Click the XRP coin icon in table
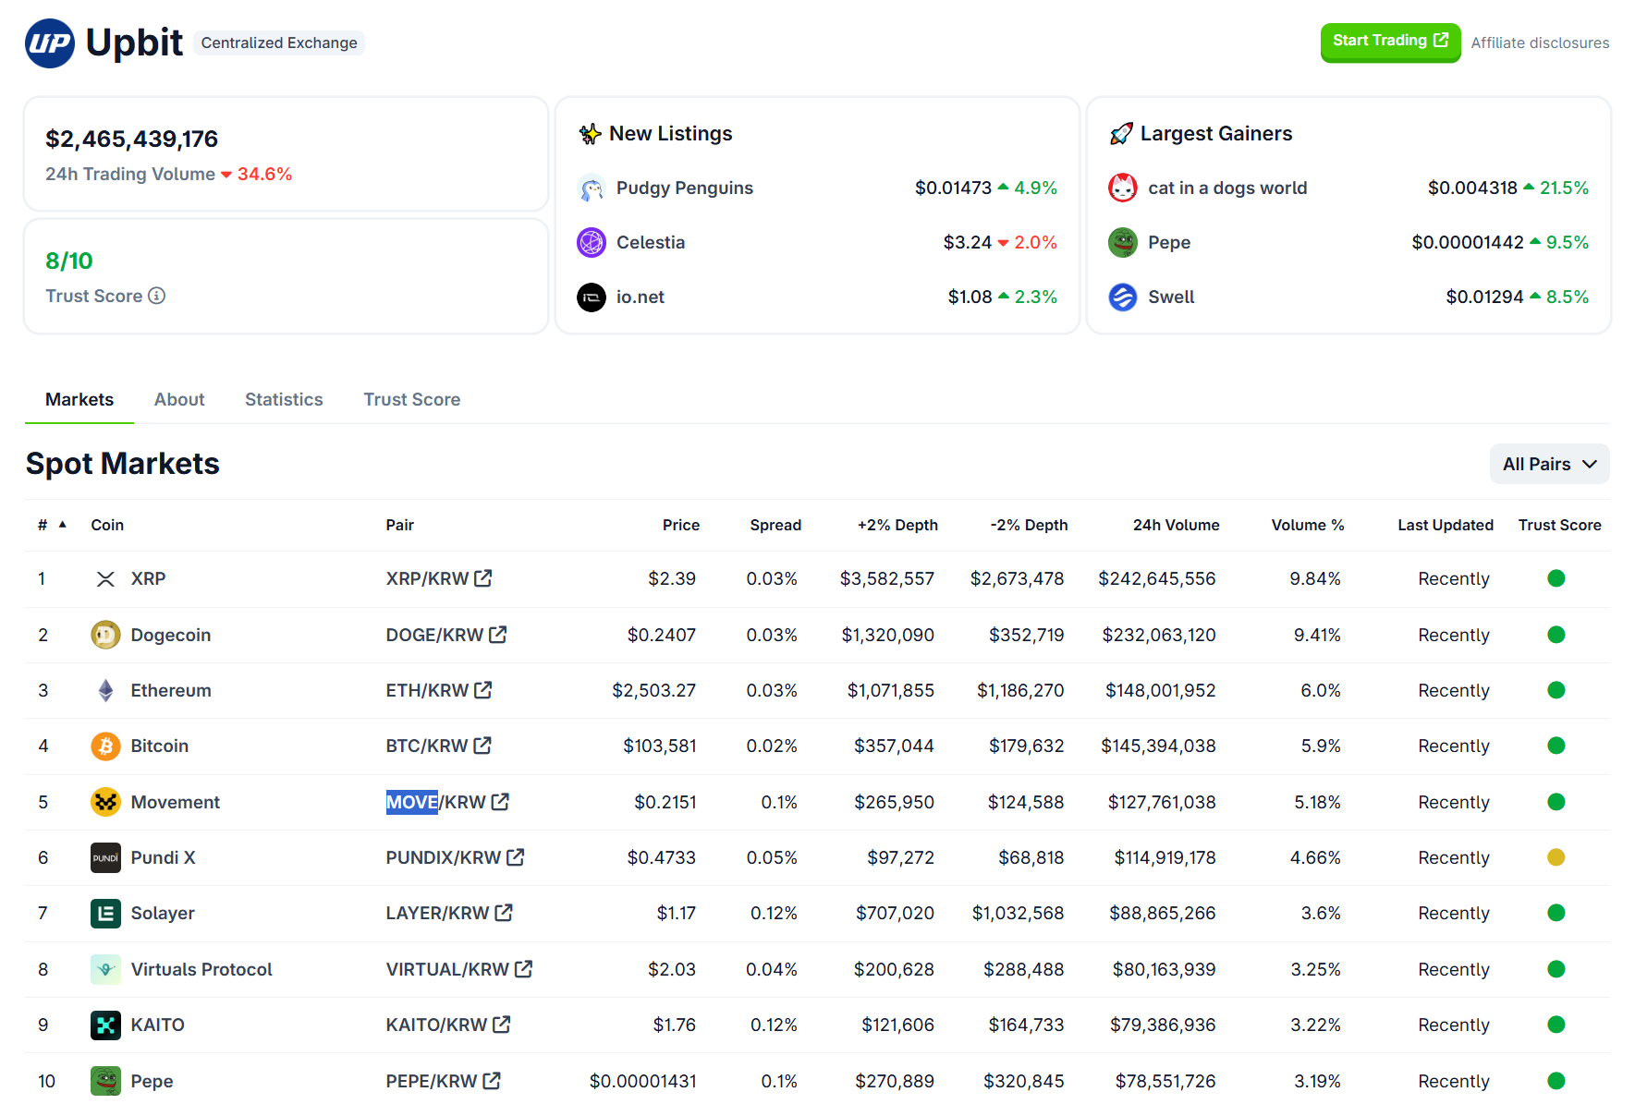The image size is (1635, 1104). tap(105, 579)
